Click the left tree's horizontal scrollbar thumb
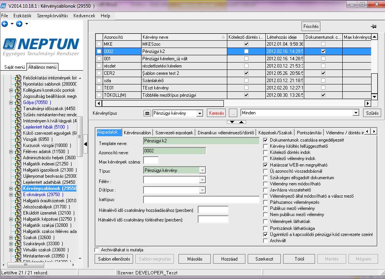Viewport: 385px width, 279px height. tap(25, 265)
